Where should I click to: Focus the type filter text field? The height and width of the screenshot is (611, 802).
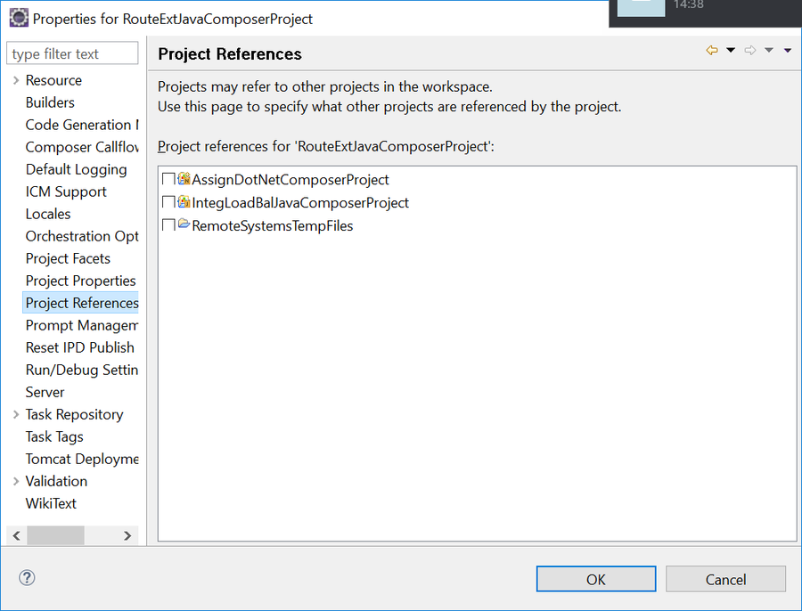[x=72, y=53]
